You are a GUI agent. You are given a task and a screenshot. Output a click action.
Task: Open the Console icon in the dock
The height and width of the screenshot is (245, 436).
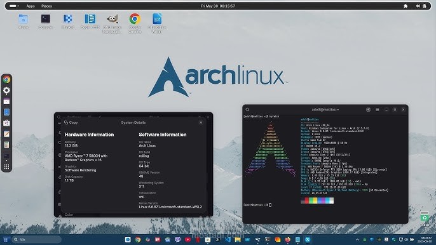coord(6,156)
